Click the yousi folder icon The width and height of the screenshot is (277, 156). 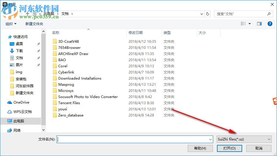[55, 109]
